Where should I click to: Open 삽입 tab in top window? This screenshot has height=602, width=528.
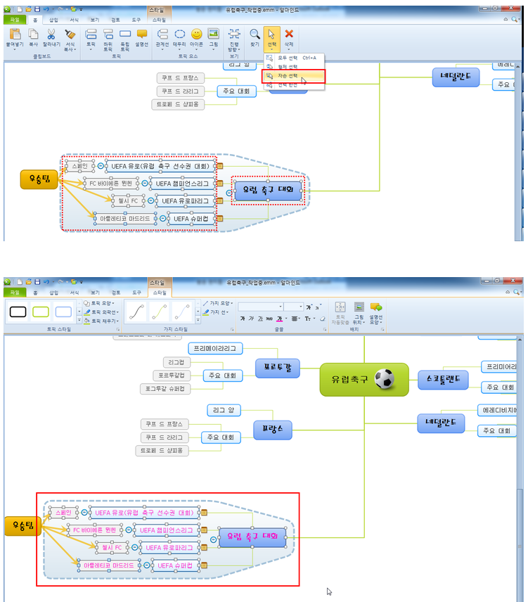coord(53,20)
